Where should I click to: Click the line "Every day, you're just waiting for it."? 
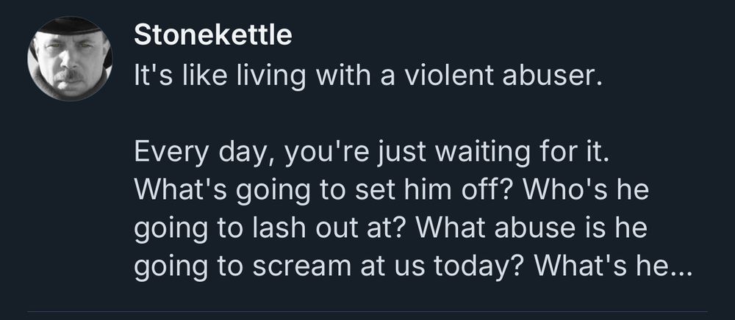click(x=371, y=154)
